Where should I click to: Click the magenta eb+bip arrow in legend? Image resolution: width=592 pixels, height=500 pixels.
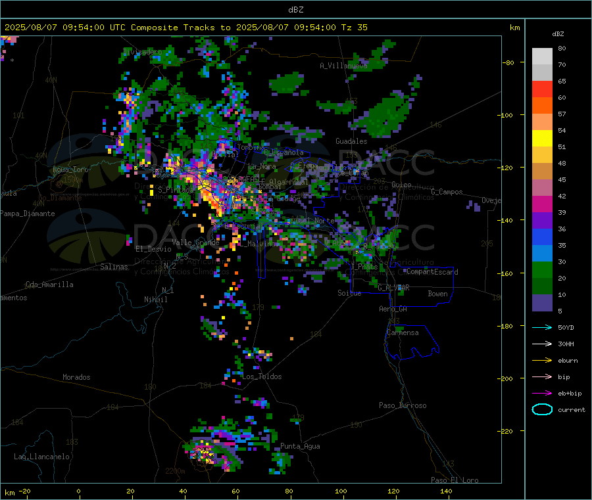point(542,394)
